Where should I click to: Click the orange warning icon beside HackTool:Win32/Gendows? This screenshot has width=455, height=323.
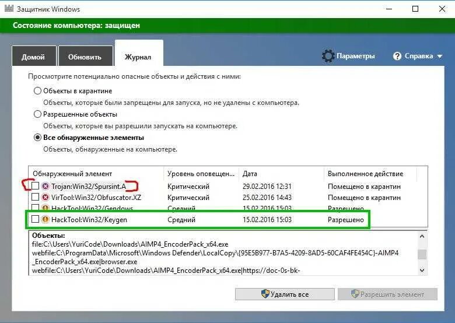(45, 208)
